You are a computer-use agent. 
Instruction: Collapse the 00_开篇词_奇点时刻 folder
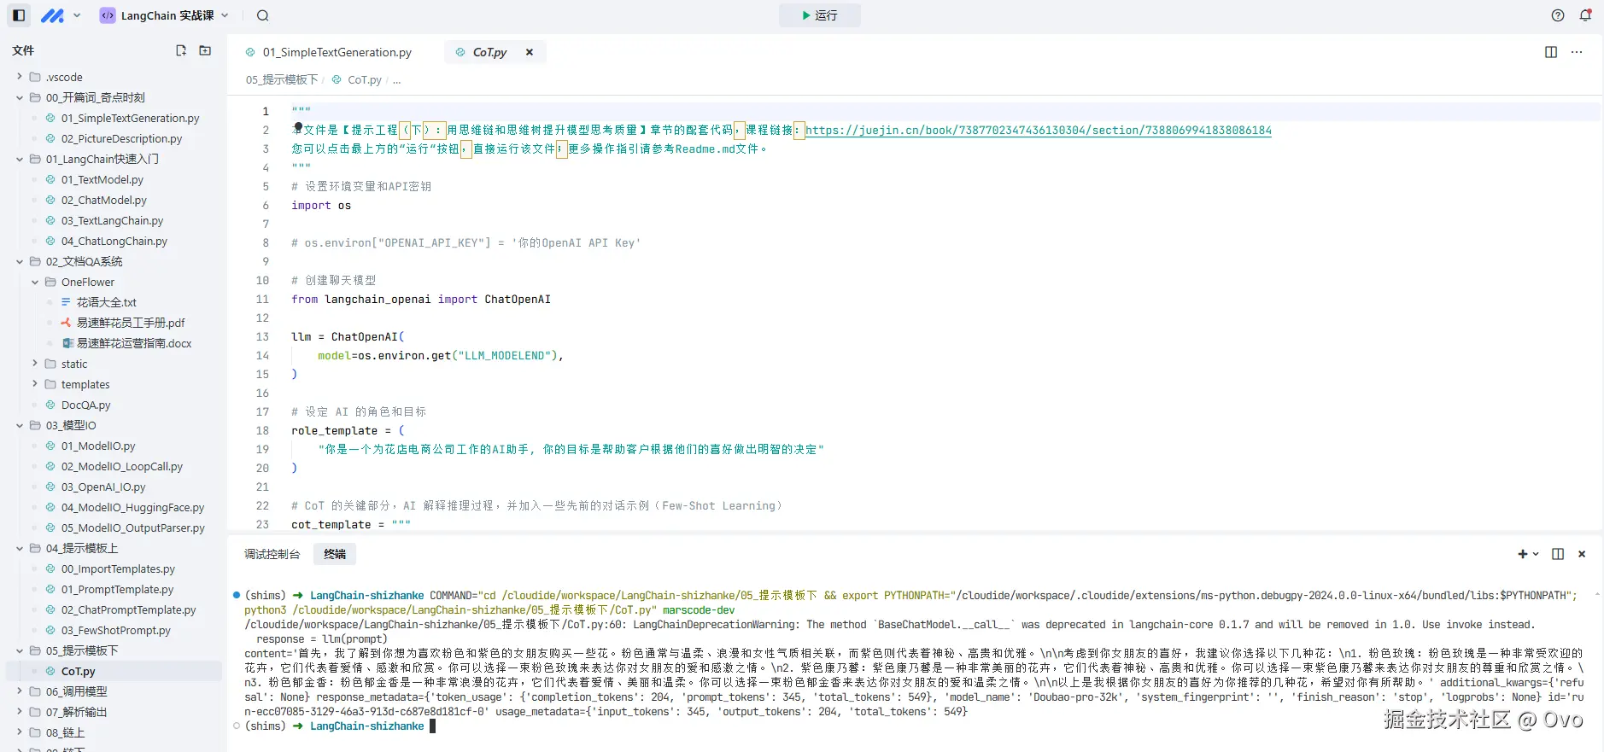tap(20, 97)
